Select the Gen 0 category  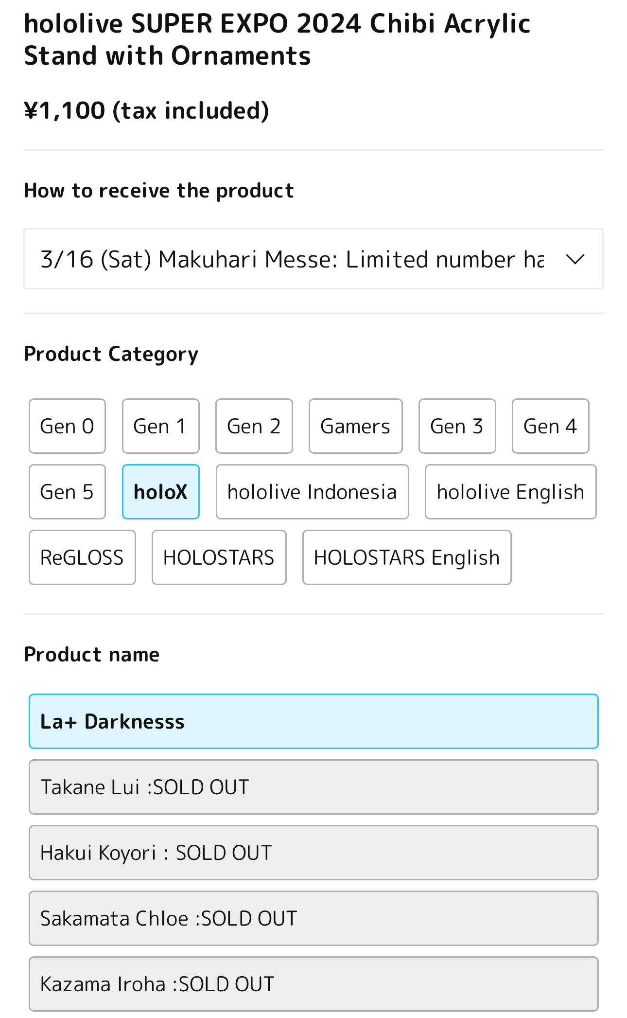click(x=67, y=426)
